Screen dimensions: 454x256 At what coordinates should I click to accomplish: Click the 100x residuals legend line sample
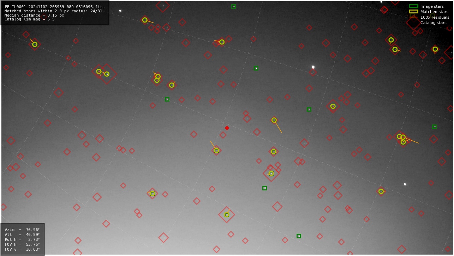pos(414,17)
